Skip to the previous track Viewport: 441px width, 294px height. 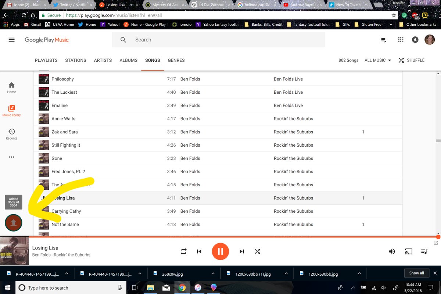pos(199,251)
